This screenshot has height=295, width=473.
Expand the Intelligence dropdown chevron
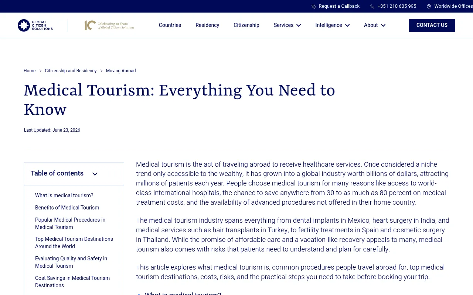click(347, 25)
